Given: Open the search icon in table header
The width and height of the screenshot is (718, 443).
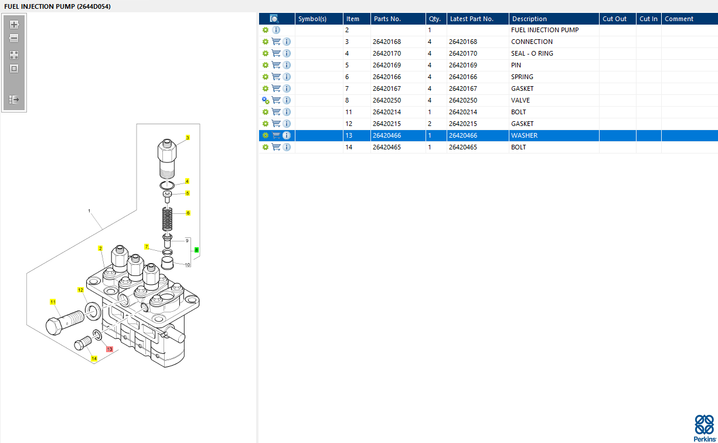Looking at the screenshot, I should (274, 19).
